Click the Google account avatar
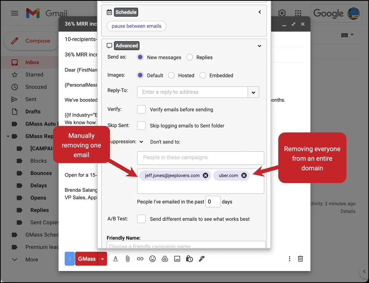The height and width of the screenshot is (283, 369). click(x=354, y=13)
